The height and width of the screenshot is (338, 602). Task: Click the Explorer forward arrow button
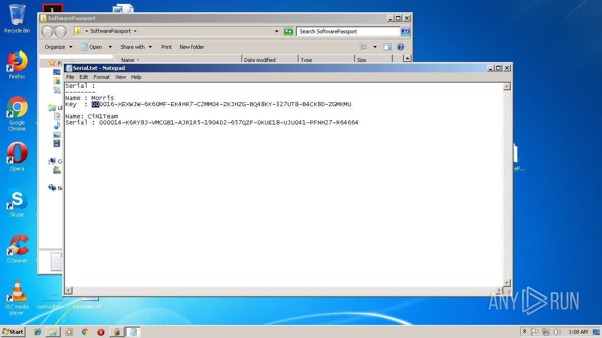tap(61, 31)
